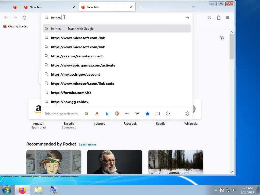
Task: Open the Reddit shortcut
Action: (x=160, y=124)
